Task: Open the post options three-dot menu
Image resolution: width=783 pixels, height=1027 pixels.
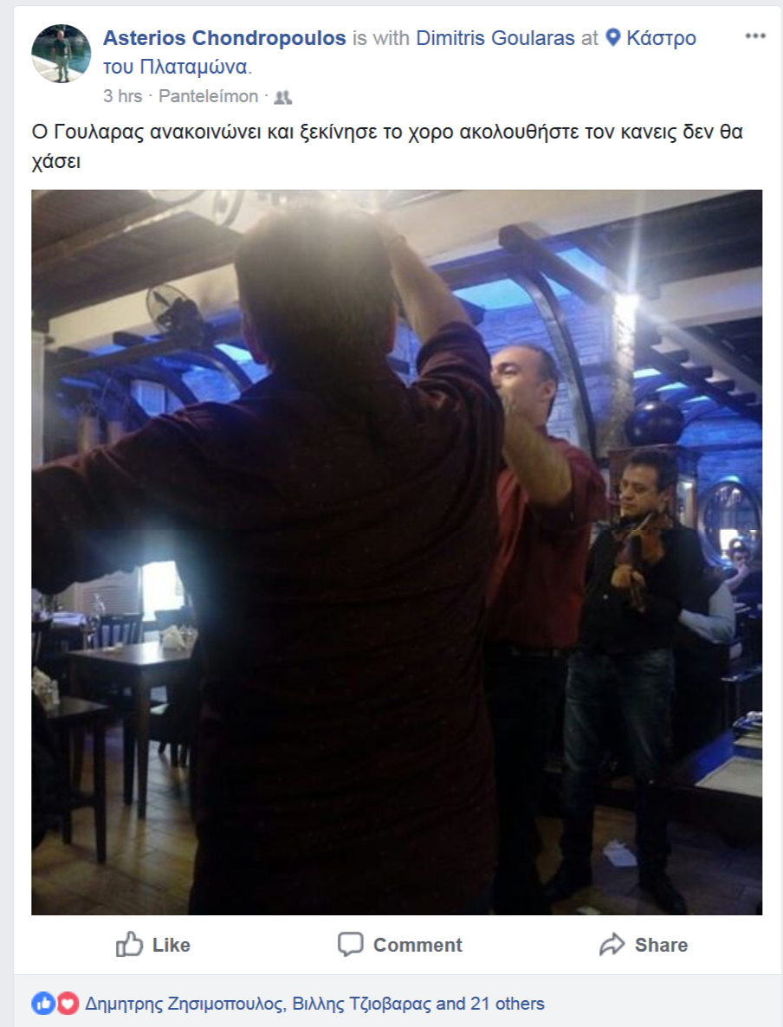Action: [754, 36]
